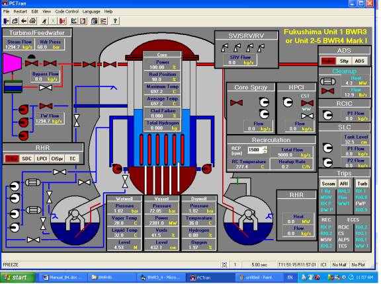
Task: Click the RCP rpm 1500 input field
Action: (x=255, y=150)
